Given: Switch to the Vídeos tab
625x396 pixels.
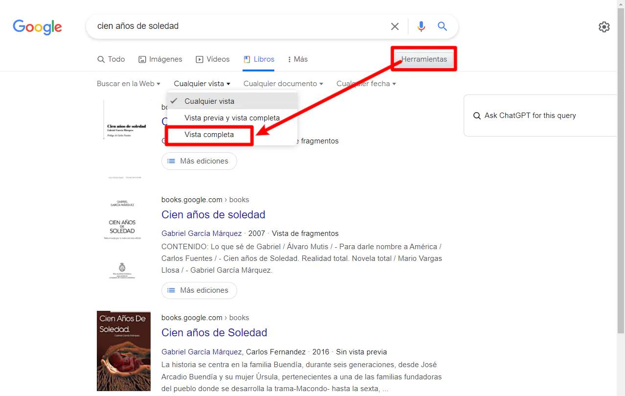Looking at the screenshot, I should (x=212, y=59).
